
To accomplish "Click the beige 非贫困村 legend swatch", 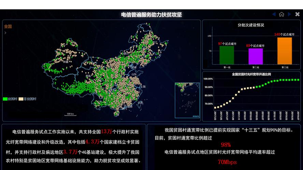I will pos(21,99).
